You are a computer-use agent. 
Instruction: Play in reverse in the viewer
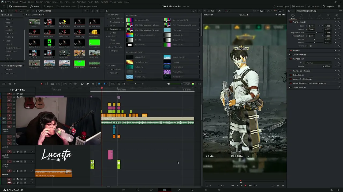(237, 186)
